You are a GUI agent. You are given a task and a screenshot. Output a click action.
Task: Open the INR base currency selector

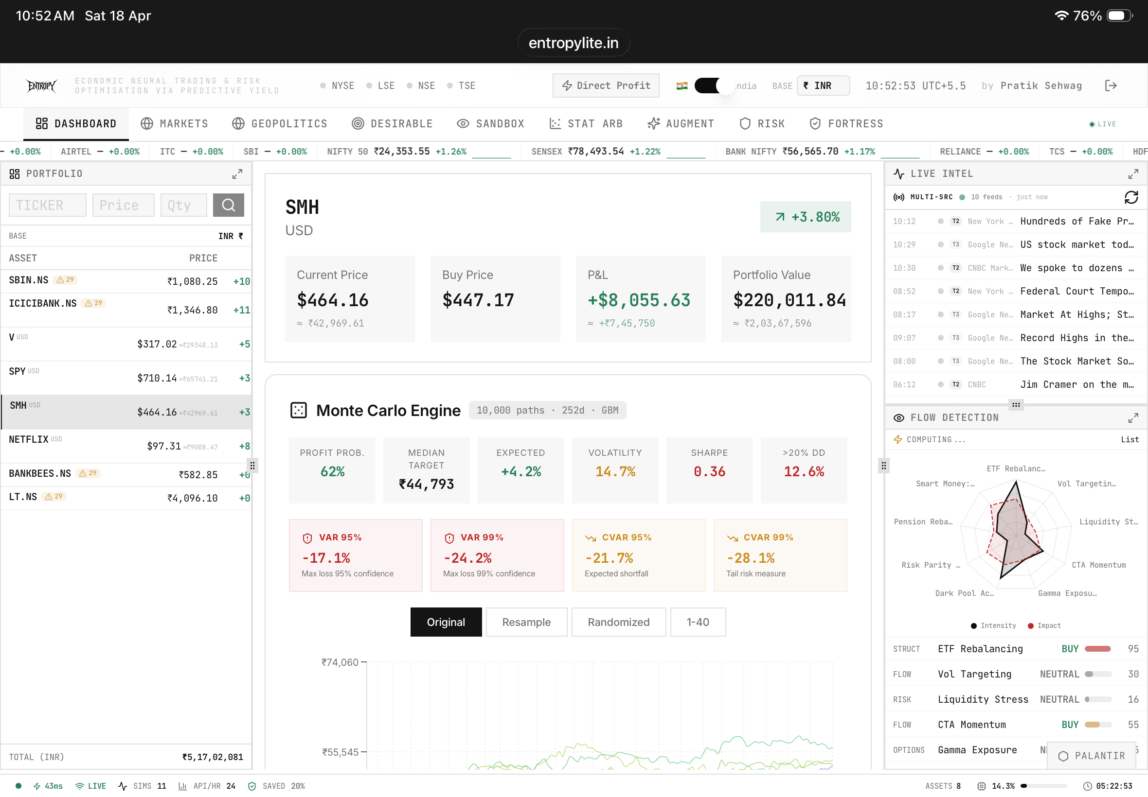tap(823, 86)
